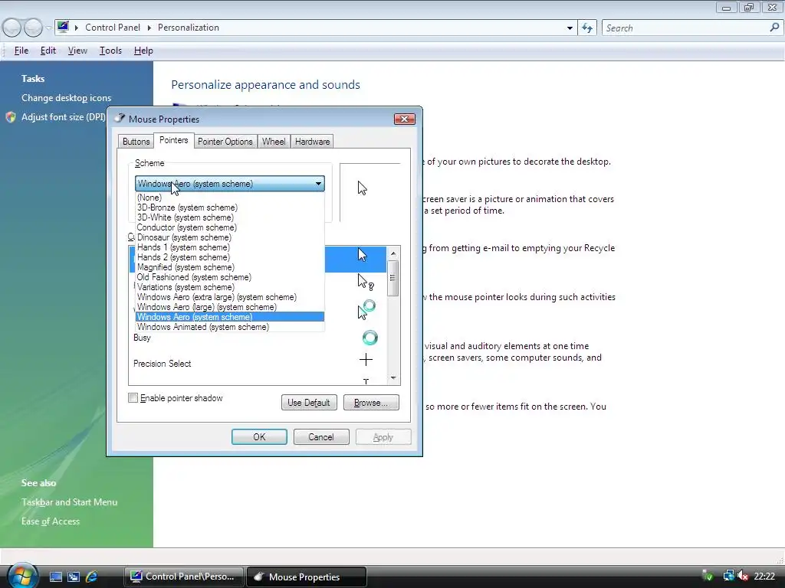Screen dimensions: 785x588
Task: Open the Tools menu
Action: click(110, 51)
